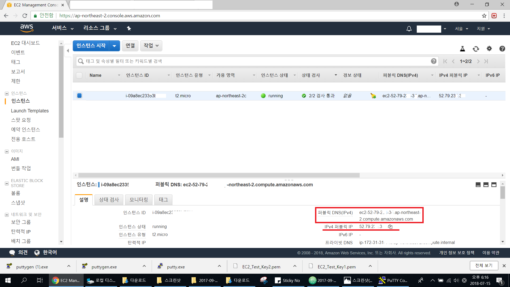Open Windows Start menu

(8, 280)
